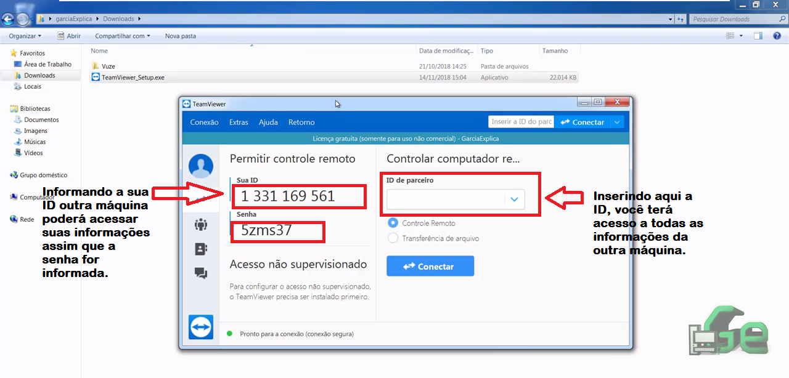This screenshot has width=789, height=378.
Task: Sort files by the Nome column header
Action: 99,51
